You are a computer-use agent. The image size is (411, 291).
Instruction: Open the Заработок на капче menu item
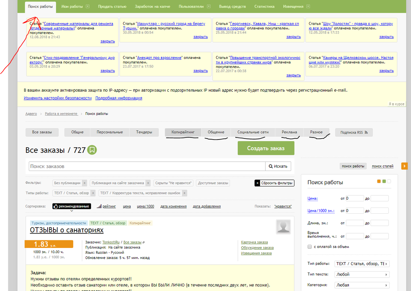[x=153, y=6]
